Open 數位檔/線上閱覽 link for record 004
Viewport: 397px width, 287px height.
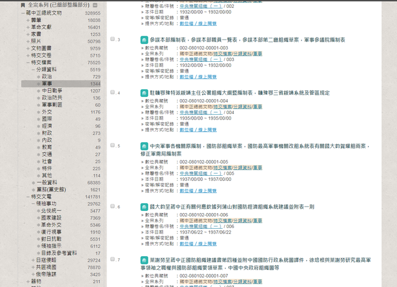[198, 130]
